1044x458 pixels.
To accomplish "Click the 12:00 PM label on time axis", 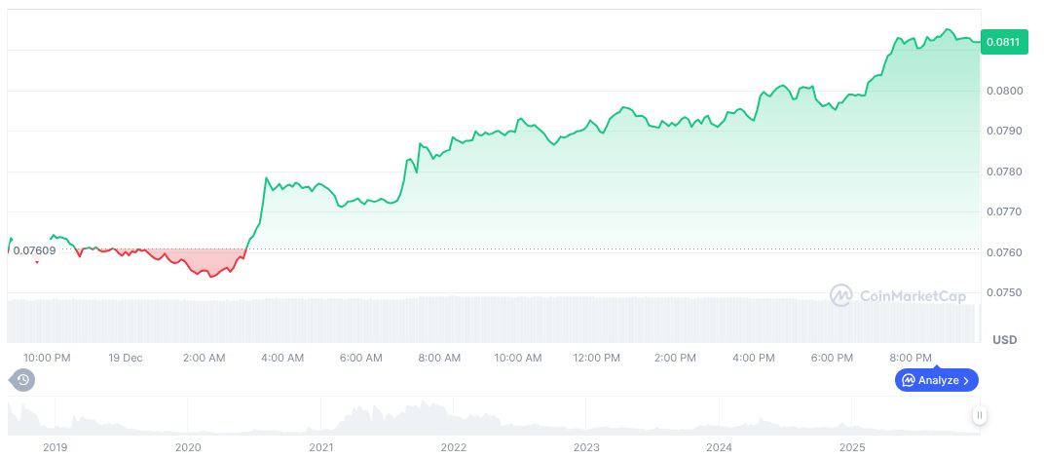I will (598, 358).
